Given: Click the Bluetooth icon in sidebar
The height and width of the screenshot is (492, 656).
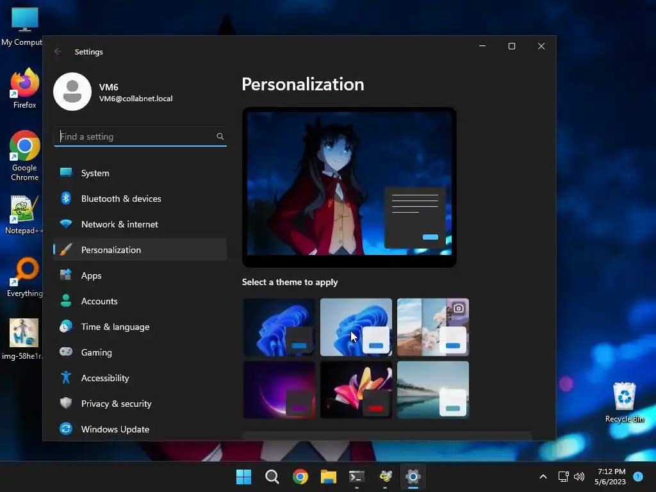Looking at the screenshot, I should [x=66, y=198].
